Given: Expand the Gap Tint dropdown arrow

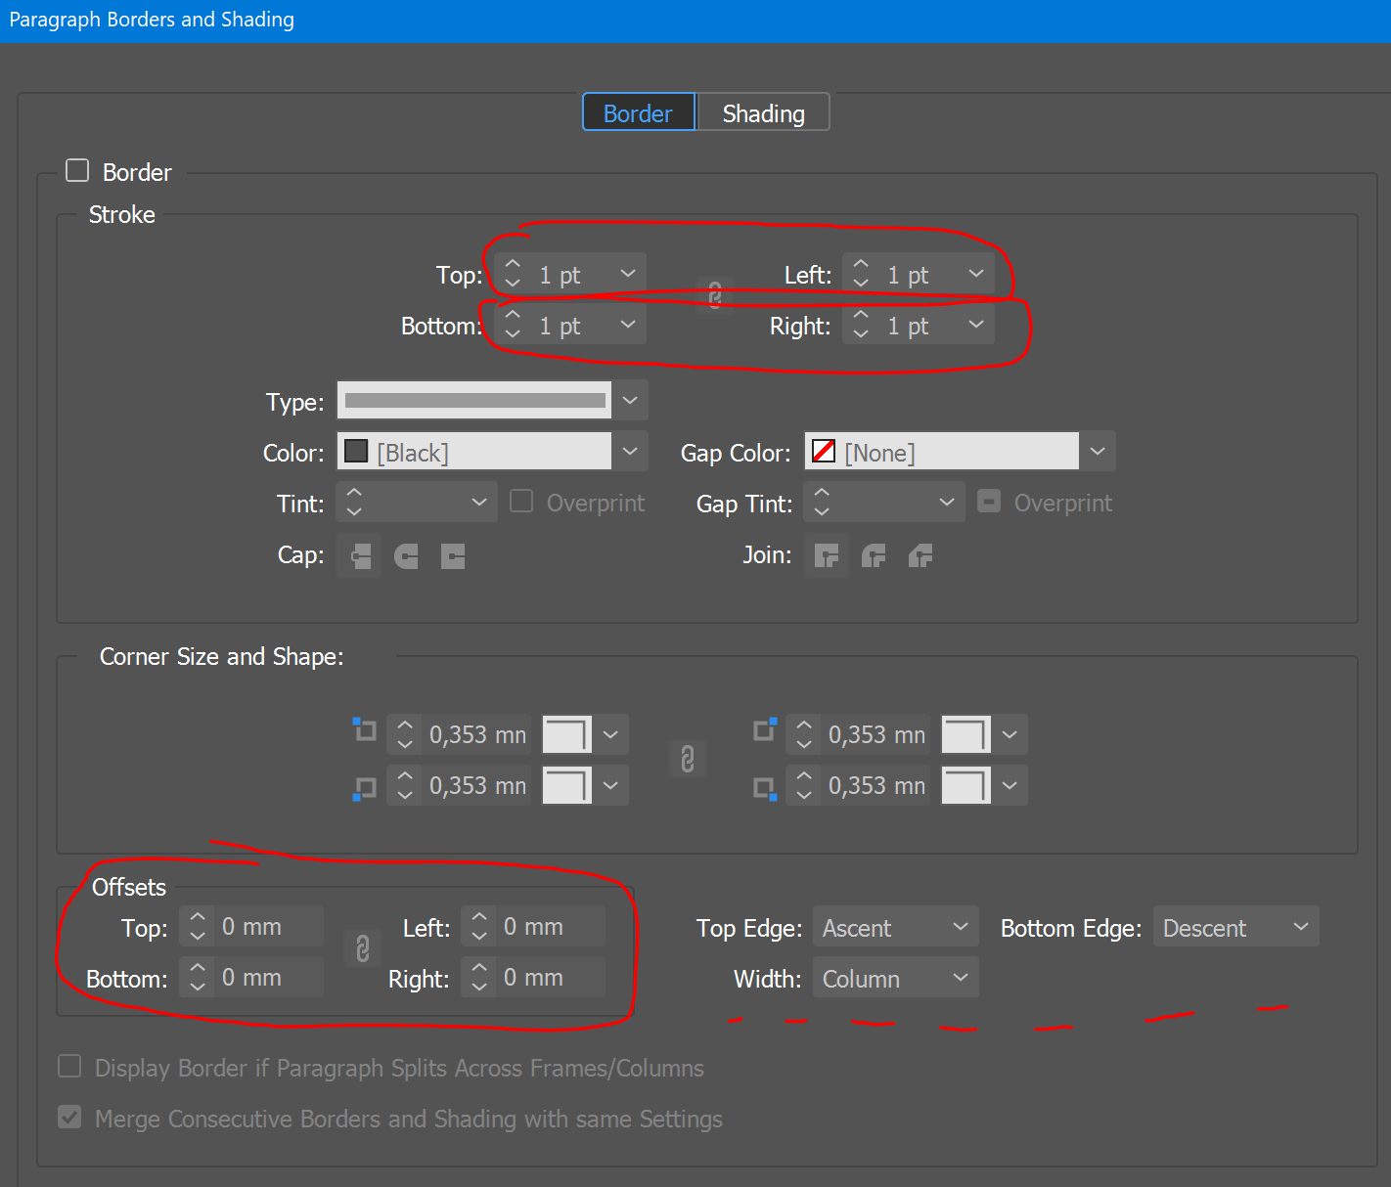Looking at the screenshot, I should (947, 502).
